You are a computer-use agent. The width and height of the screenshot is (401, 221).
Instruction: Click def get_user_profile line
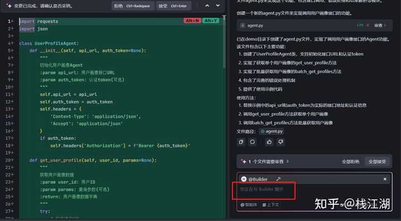(93, 160)
